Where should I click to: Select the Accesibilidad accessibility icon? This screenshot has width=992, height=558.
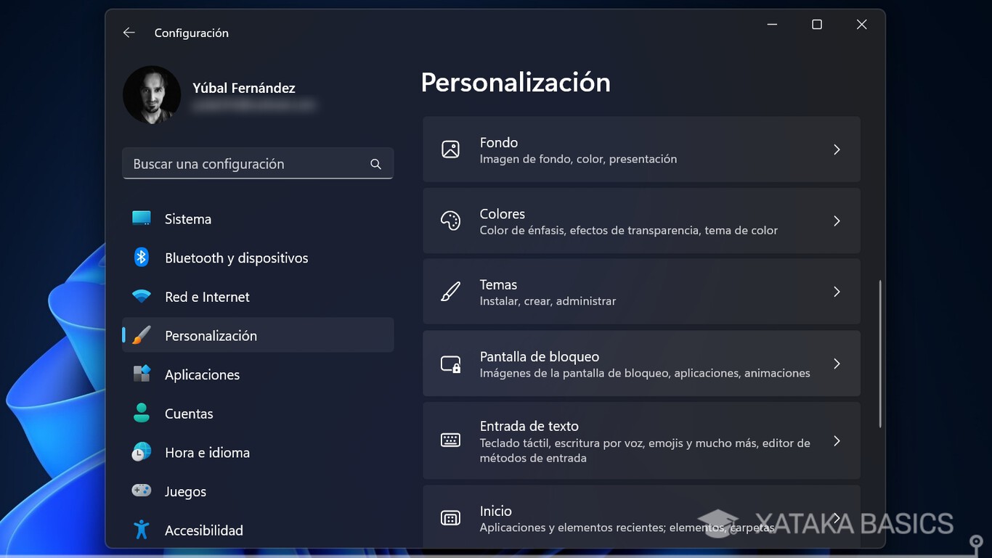click(141, 530)
